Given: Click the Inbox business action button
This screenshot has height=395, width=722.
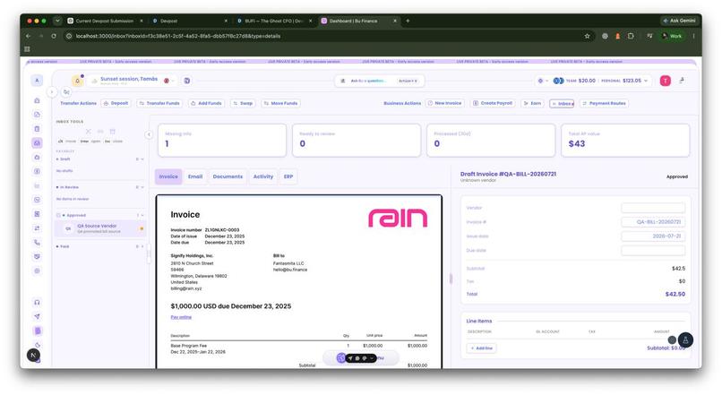Looking at the screenshot, I should 562,104.
